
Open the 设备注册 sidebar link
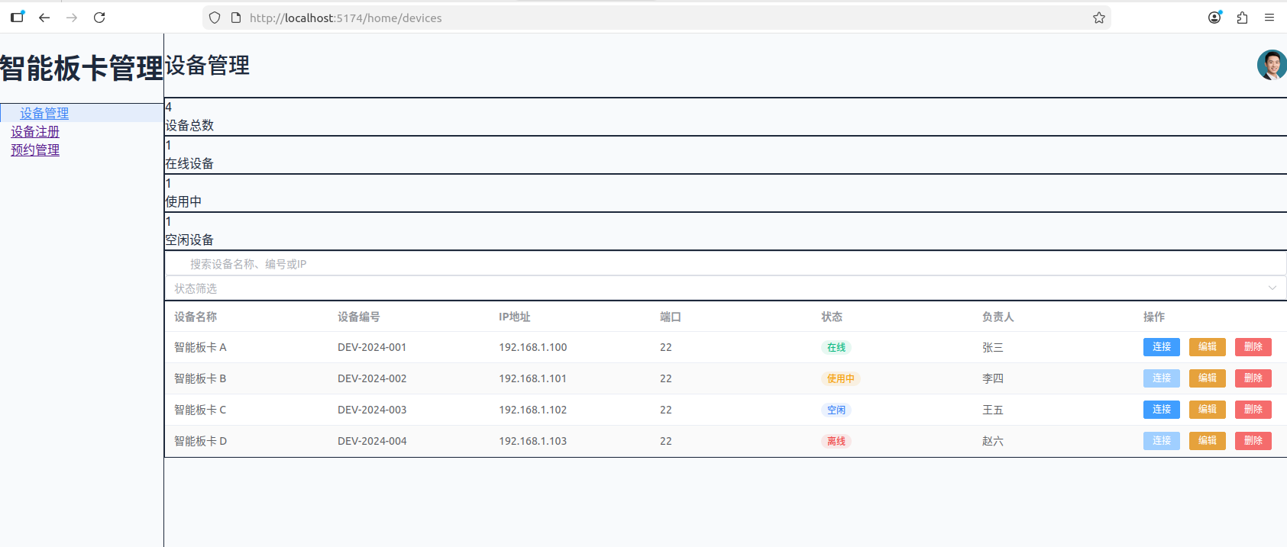click(35, 131)
